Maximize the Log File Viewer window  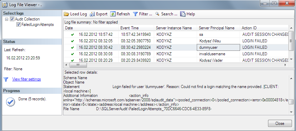tap(274, 3)
